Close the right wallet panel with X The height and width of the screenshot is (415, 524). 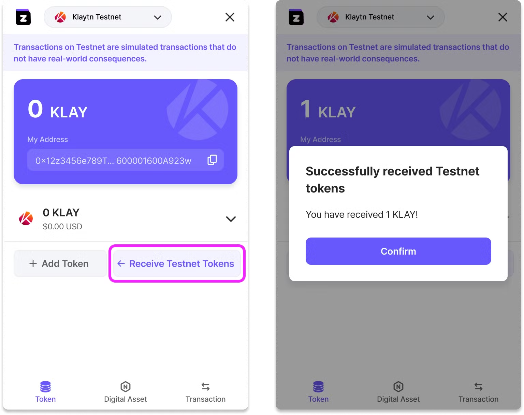[503, 17]
